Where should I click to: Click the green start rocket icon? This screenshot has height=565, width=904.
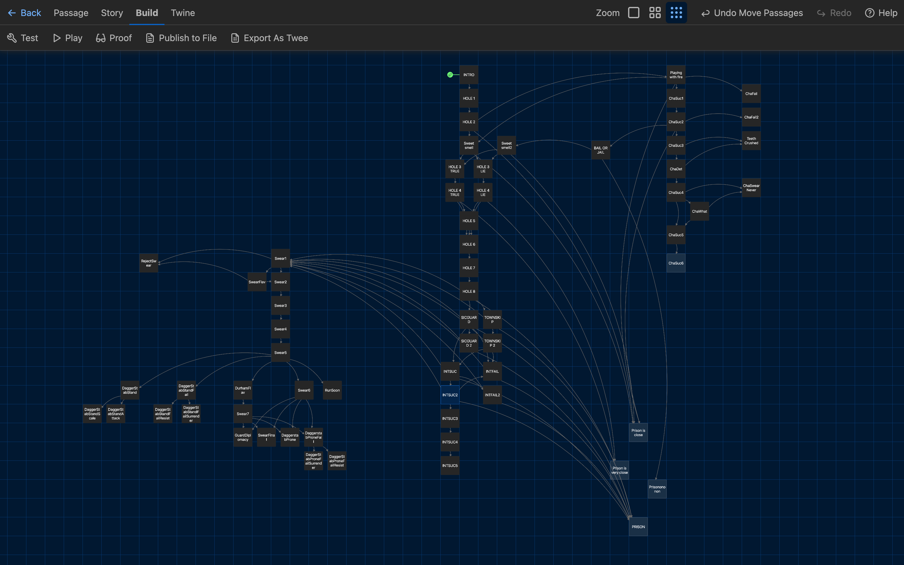[x=450, y=75]
